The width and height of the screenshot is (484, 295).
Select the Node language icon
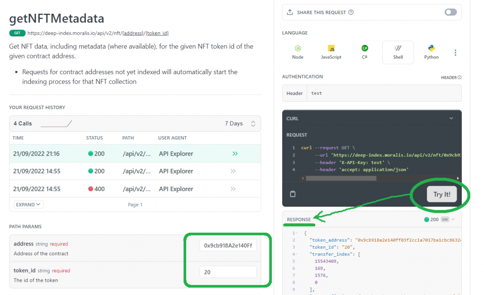pos(298,48)
